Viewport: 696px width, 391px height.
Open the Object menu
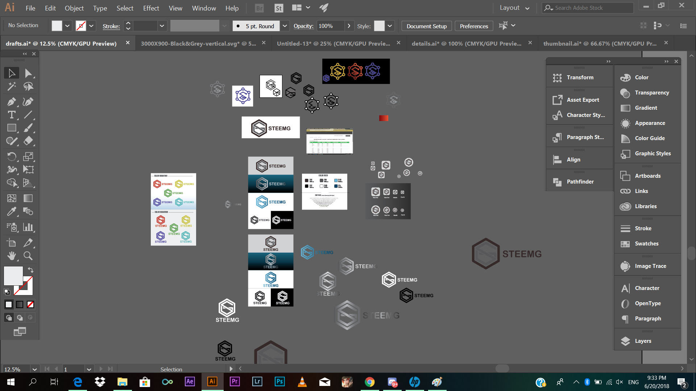pos(74,8)
